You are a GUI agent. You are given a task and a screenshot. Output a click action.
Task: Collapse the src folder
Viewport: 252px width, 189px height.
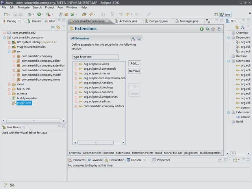coord(9,52)
